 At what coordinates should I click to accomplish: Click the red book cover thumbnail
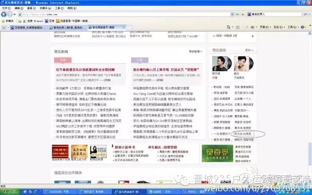point(60,151)
